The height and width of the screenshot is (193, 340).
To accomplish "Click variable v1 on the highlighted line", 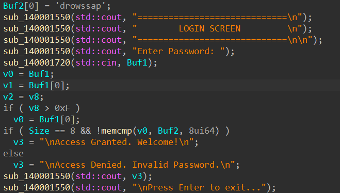I will pyautogui.click(x=8, y=86).
